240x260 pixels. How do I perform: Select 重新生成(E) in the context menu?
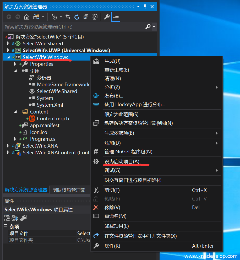117,70
